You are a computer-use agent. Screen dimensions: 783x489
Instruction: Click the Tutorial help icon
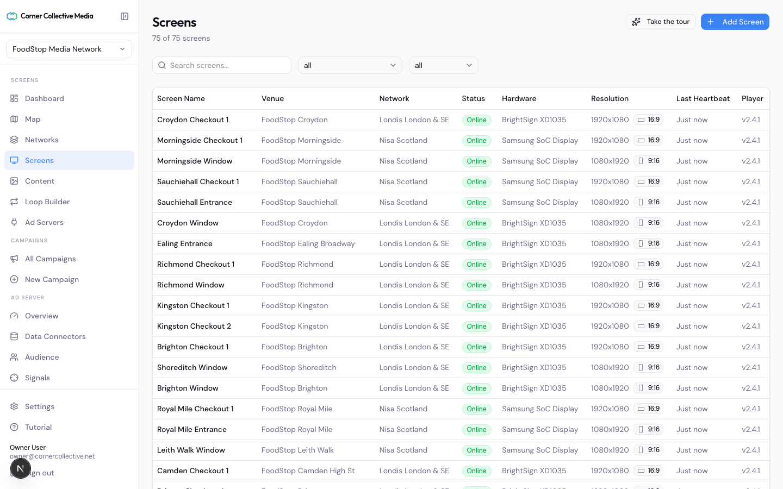[x=14, y=427]
